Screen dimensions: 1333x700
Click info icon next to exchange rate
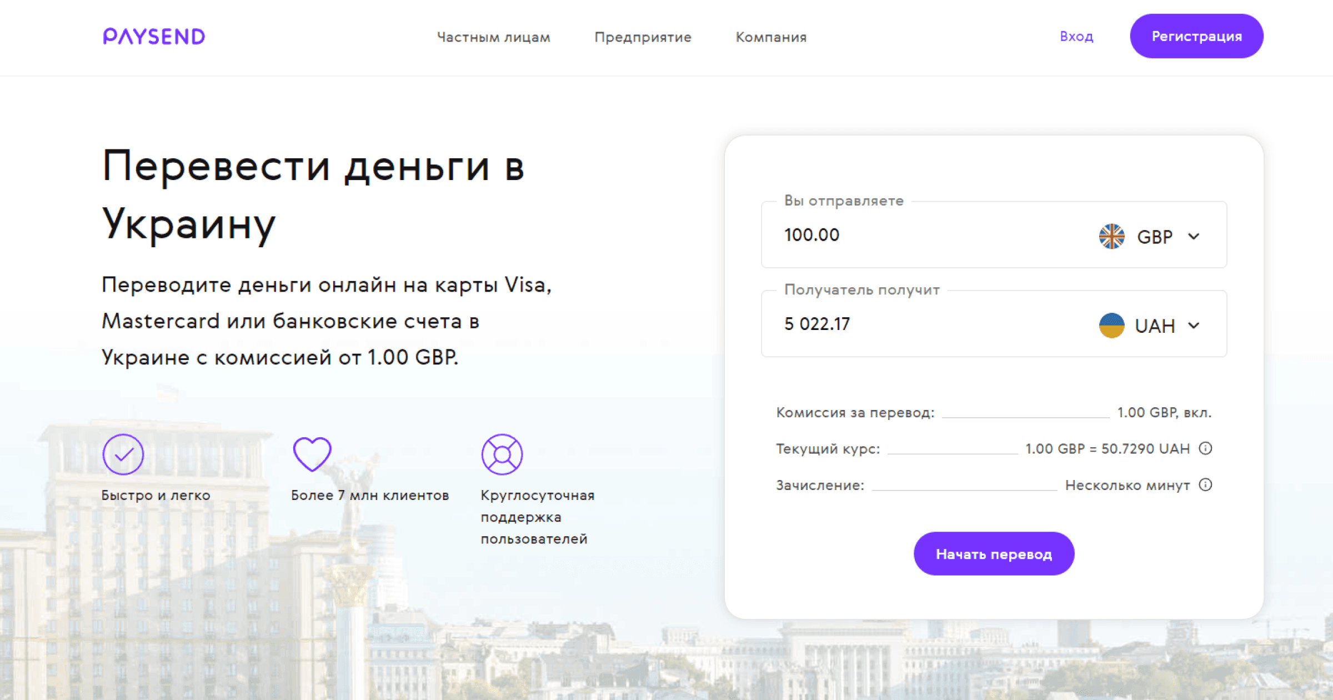tap(1205, 448)
